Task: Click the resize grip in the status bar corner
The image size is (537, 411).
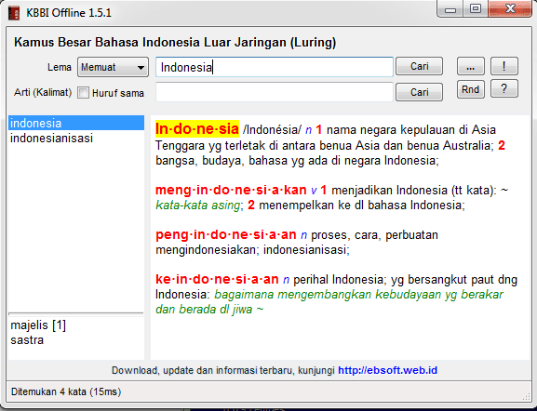Action: (527, 397)
